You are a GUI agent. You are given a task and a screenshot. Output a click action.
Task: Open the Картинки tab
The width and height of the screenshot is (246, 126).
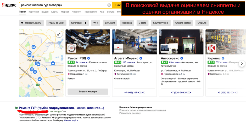pos(33,12)
